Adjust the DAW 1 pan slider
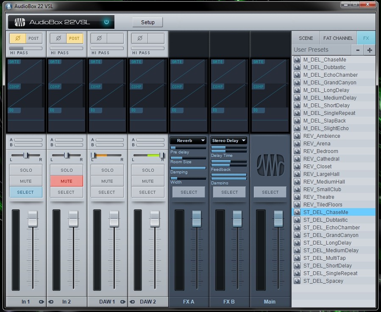This screenshot has width=381, height=312. coord(107,155)
